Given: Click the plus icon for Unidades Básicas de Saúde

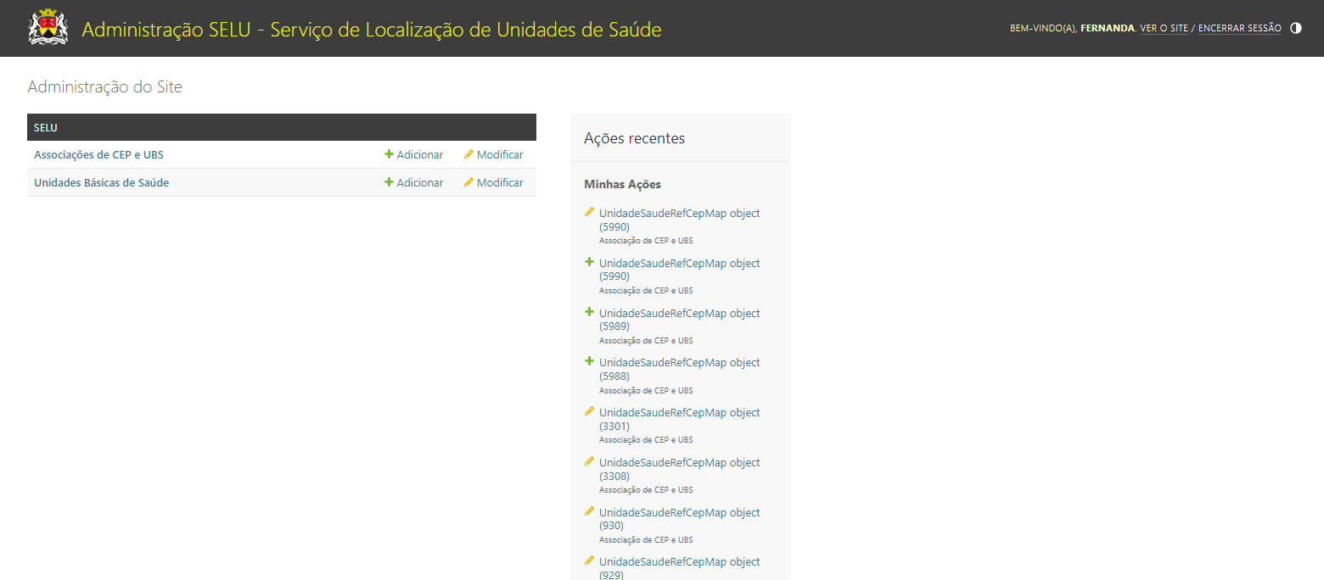Looking at the screenshot, I should tap(389, 182).
